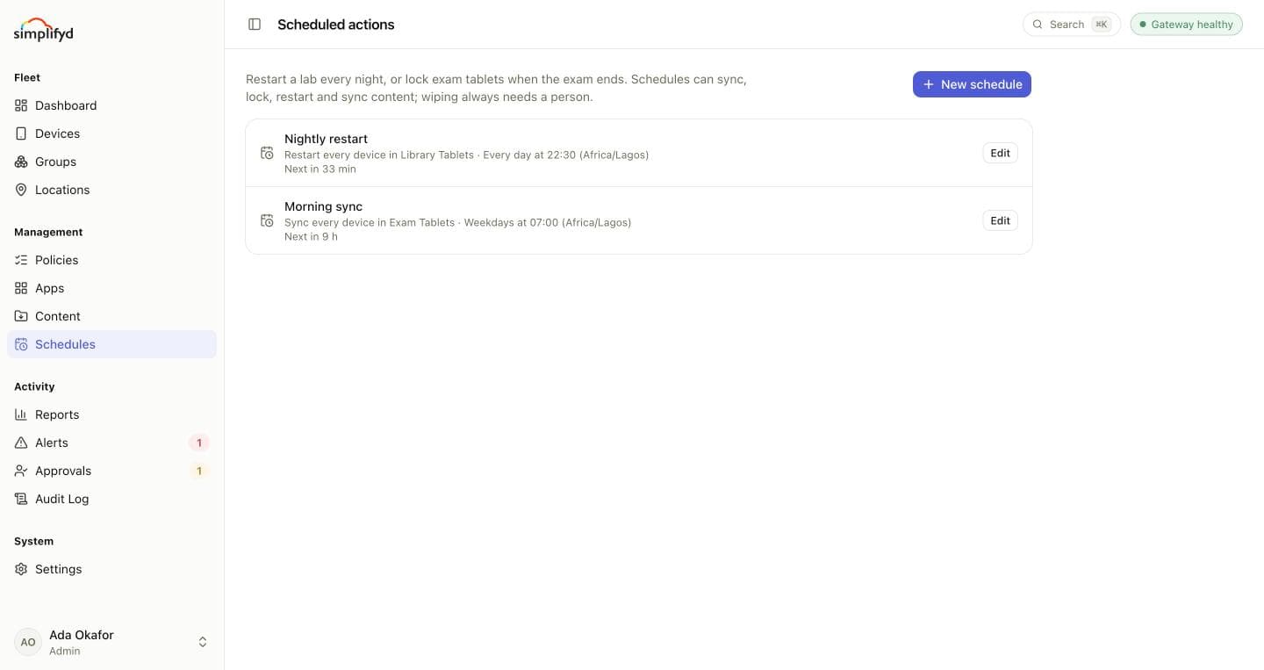Screen dimensions: 1264x670
Task: Click the Locations pin icon
Action: [21, 190]
